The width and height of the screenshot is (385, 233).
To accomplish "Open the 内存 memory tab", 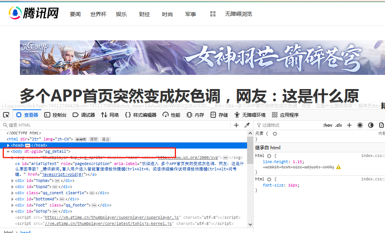I will [x=195, y=115].
